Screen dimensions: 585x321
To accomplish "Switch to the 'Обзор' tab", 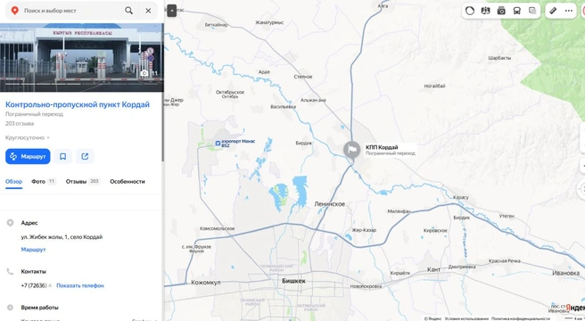I will click(x=13, y=181).
